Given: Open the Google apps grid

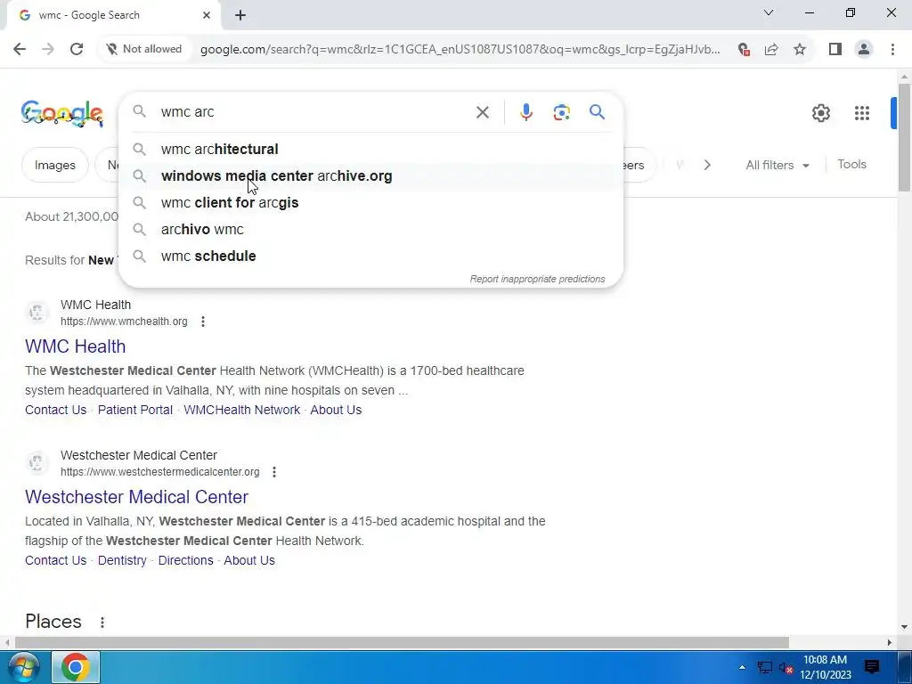Looking at the screenshot, I should click(862, 113).
